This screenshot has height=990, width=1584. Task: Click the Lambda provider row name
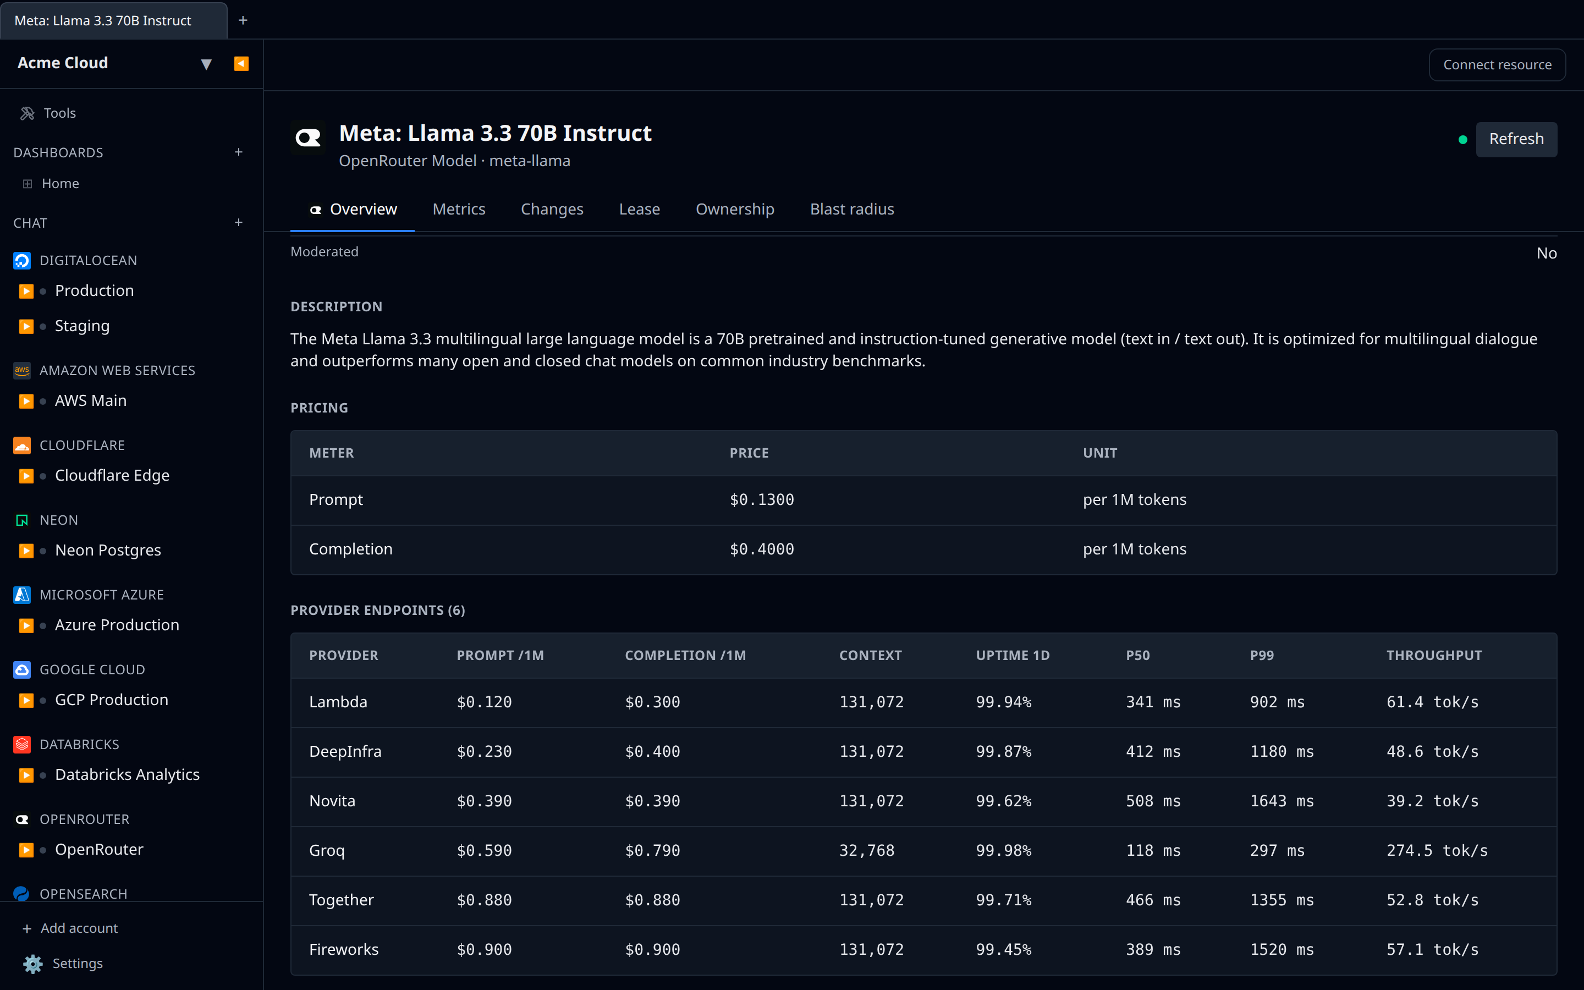338,702
